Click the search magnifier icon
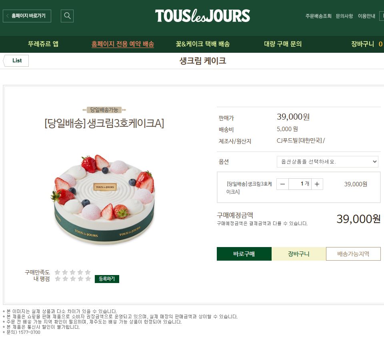The height and width of the screenshot is (337, 384). 67,16
